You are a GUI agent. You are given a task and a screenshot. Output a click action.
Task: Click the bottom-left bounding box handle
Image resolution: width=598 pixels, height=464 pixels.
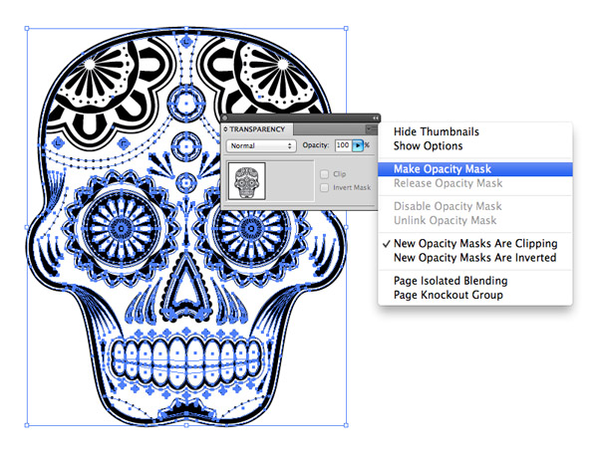27,425
